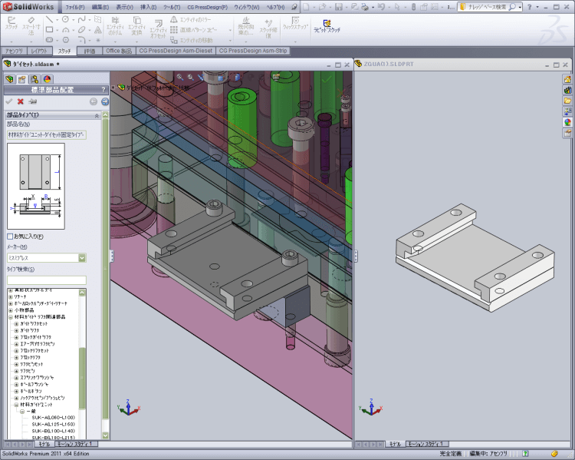Open Appearances tab in the task pane
The image size is (575, 460).
tap(567, 122)
